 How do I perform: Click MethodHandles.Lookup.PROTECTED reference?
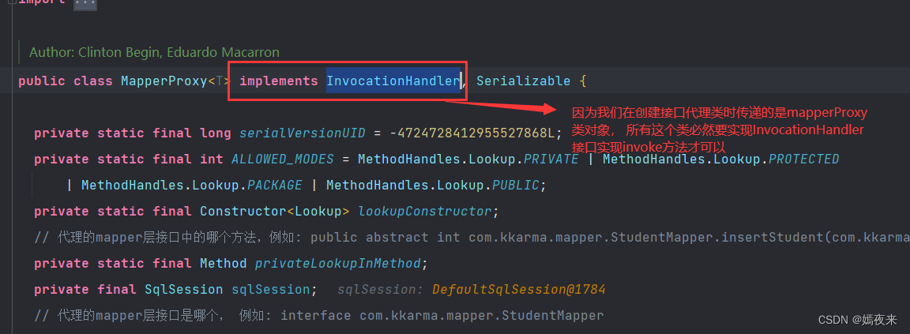pyautogui.click(x=720, y=159)
